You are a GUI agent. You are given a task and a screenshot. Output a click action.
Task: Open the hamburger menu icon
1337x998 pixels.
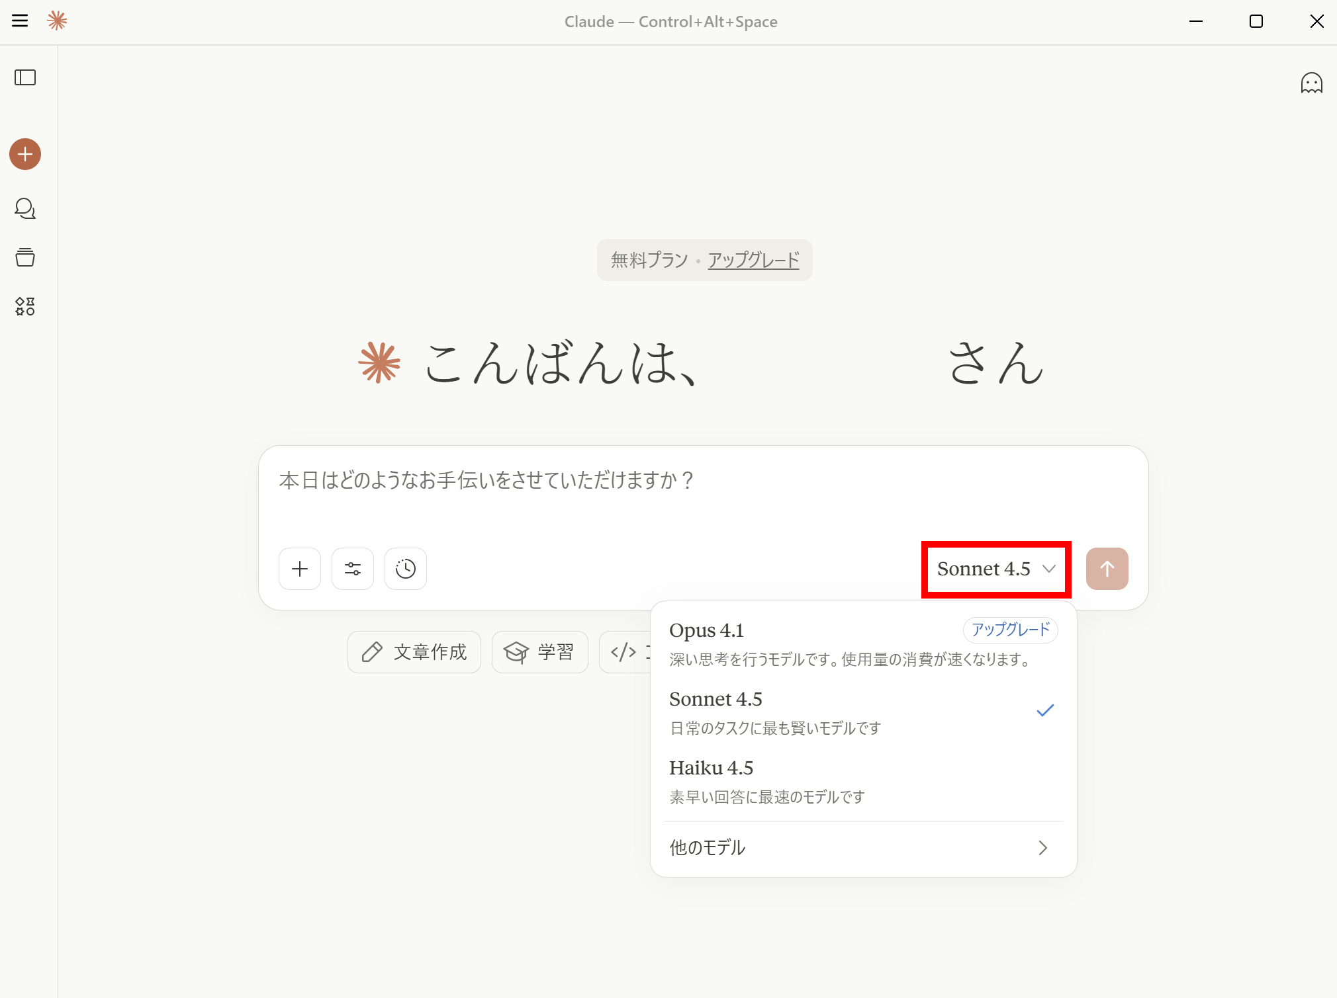pos(20,21)
